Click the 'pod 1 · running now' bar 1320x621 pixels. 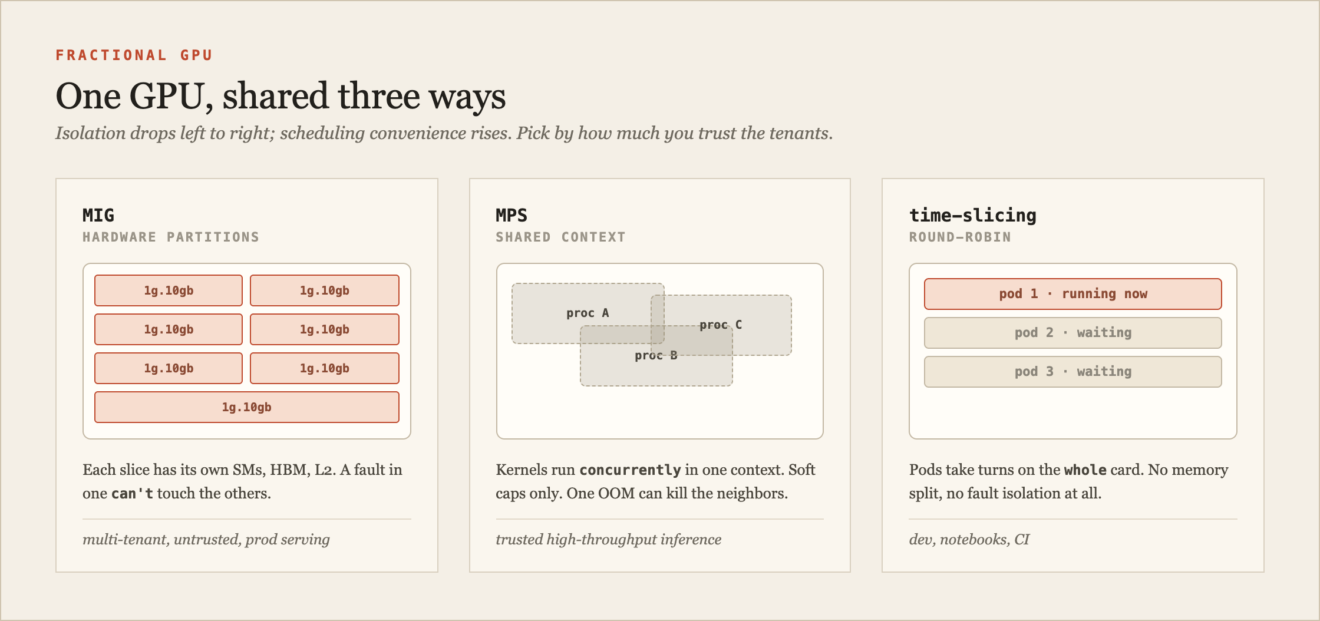click(x=1072, y=294)
